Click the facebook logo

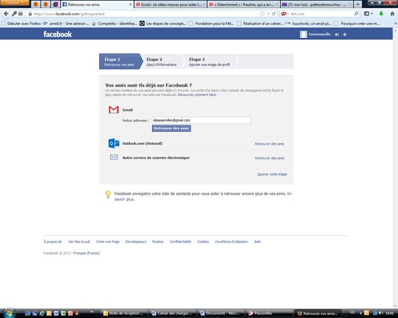pos(57,34)
